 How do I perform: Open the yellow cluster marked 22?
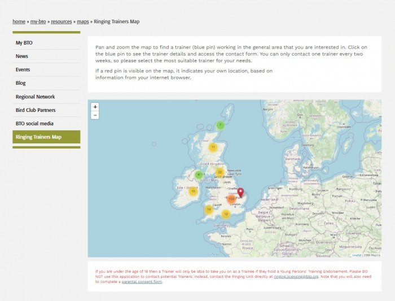tap(220, 172)
